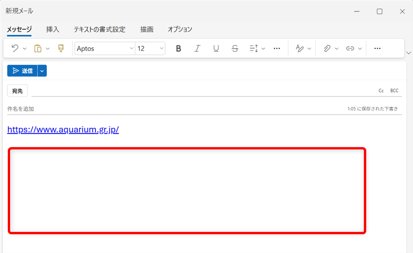Select the Format Painter tool
The height and width of the screenshot is (253, 413).
tap(61, 48)
